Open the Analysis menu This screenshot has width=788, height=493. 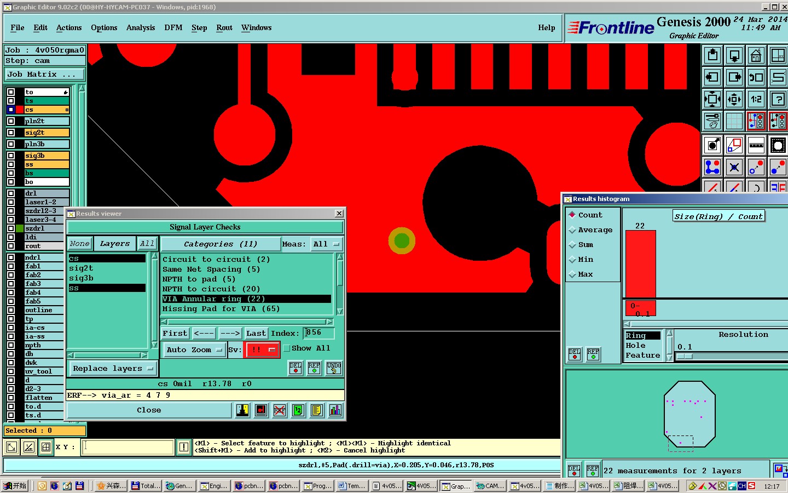pos(141,27)
